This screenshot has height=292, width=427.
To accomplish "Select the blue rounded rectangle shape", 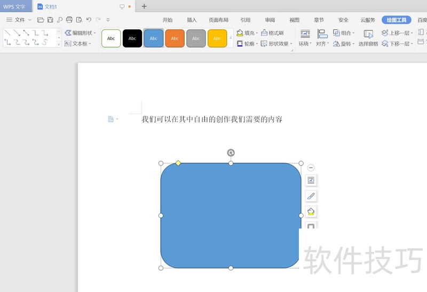I will click(231, 216).
